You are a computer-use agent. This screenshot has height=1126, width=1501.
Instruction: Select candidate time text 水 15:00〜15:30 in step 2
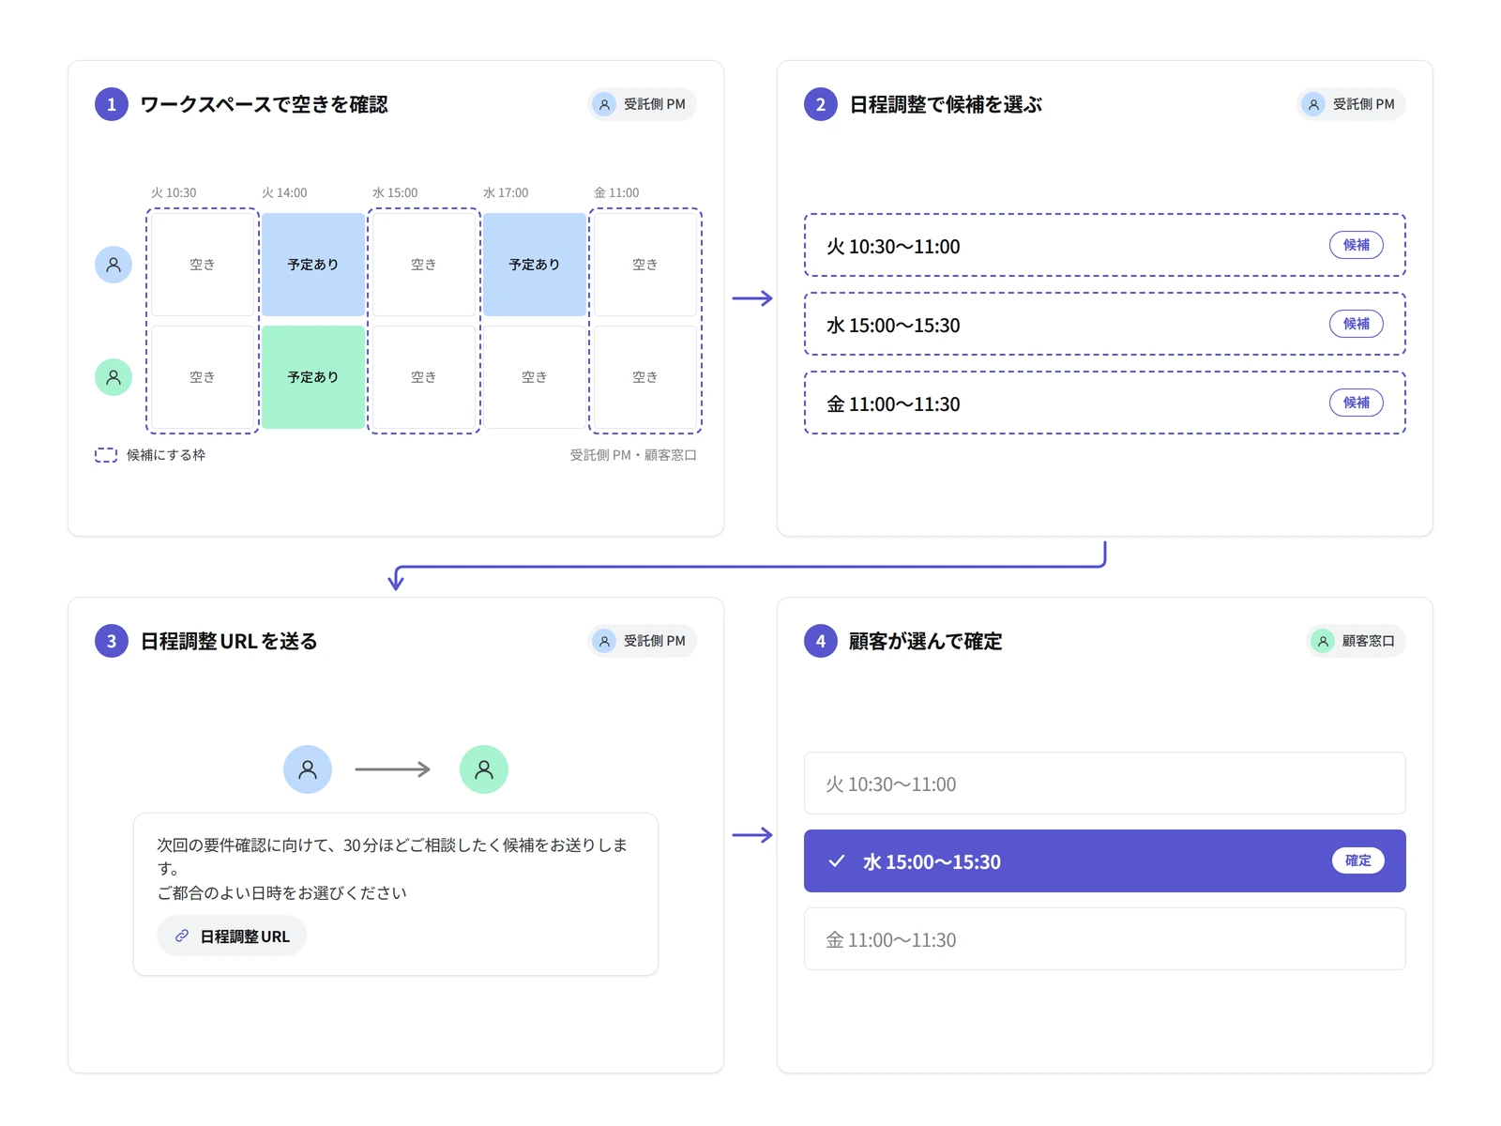pyautogui.click(x=893, y=326)
